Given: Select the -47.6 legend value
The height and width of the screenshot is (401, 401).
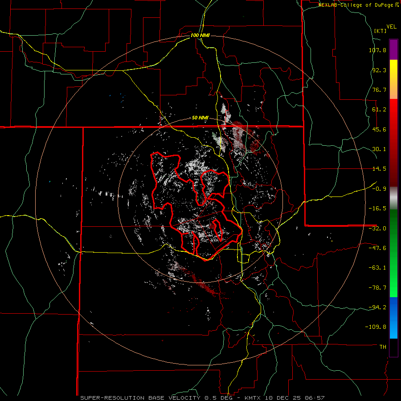Looking at the screenshot, I should pos(377,248).
